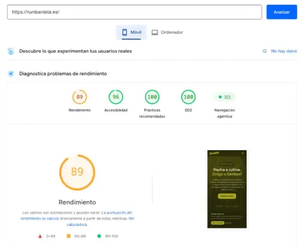Image resolution: width=303 pixels, height=246 pixels.
Task: Click the red triangle 0–49 legend icon
Action: click(x=40, y=236)
